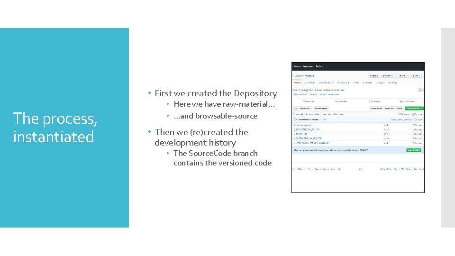Click the Compare link above file list

[417, 114]
